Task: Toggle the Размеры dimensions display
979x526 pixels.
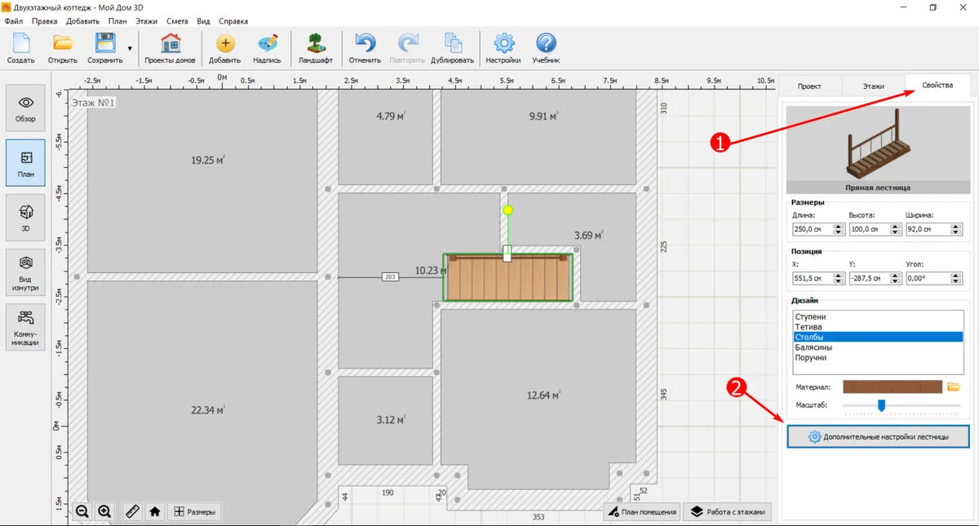Action: pos(194,512)
